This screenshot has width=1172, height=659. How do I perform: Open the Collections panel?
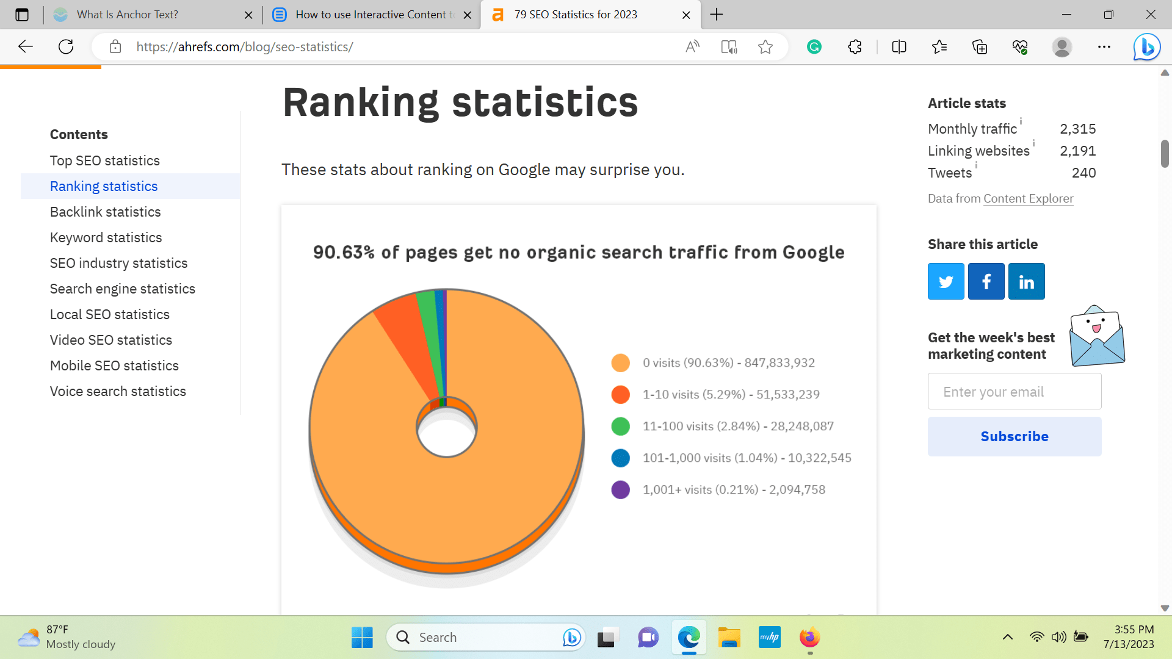[x=980, y=46]
